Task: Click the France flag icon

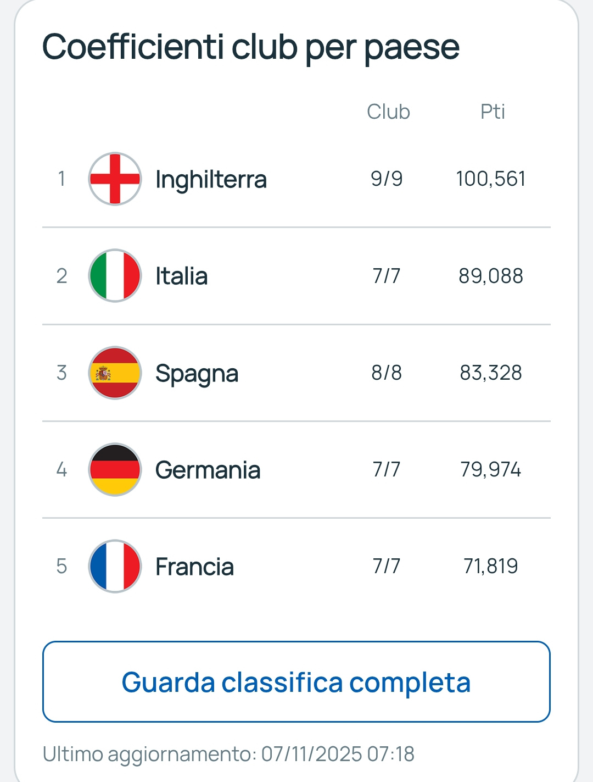Action: [x=115, y=566]
